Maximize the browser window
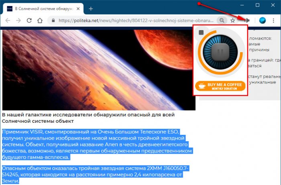Viewport: 281px width, 185px height. [258, 5]
